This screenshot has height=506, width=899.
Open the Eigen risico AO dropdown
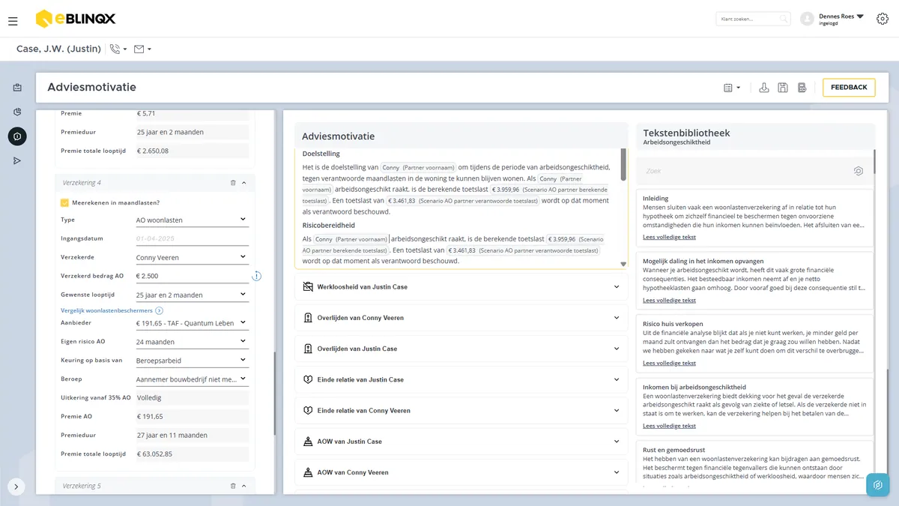[191, 342]
